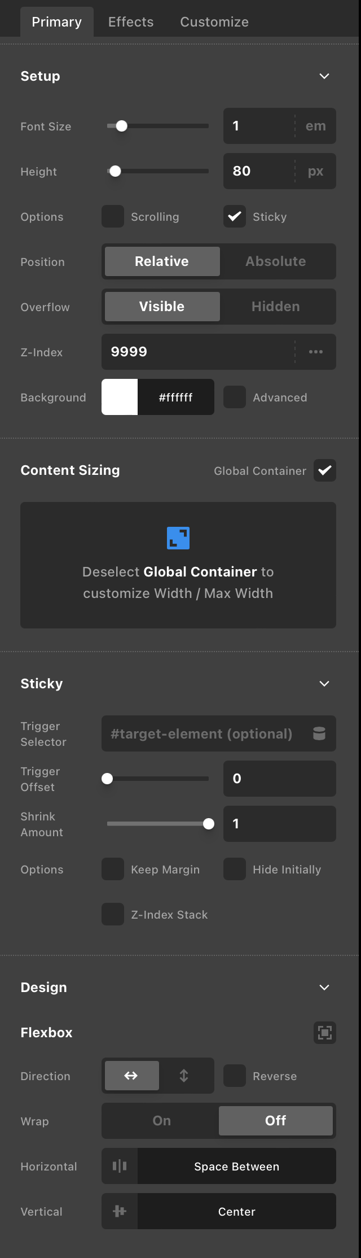Click the Flexbox layout frame icon

325,1033
